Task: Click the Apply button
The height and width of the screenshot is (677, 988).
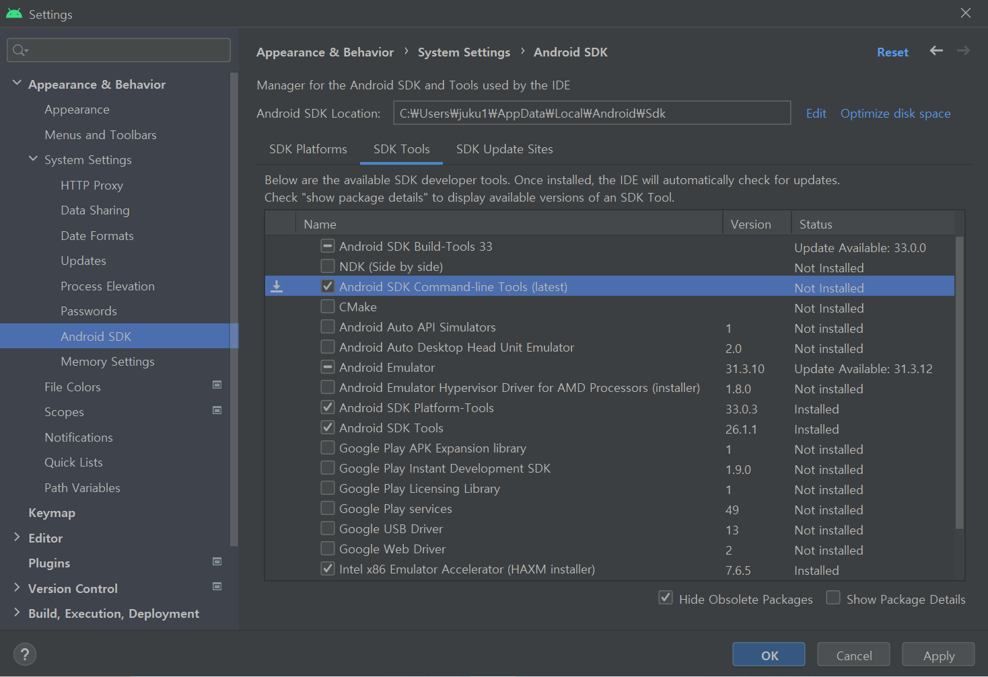Action: pyautogui.click(x=938, y=655)
